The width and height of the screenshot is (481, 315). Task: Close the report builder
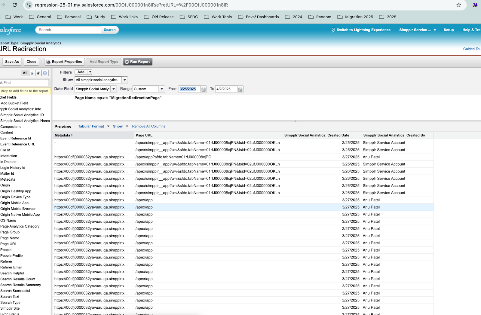(x=31, y=62)
